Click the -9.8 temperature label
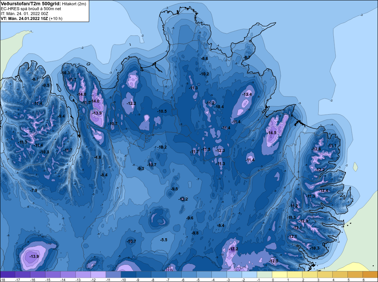378x282 pixels. coord(195,233)
